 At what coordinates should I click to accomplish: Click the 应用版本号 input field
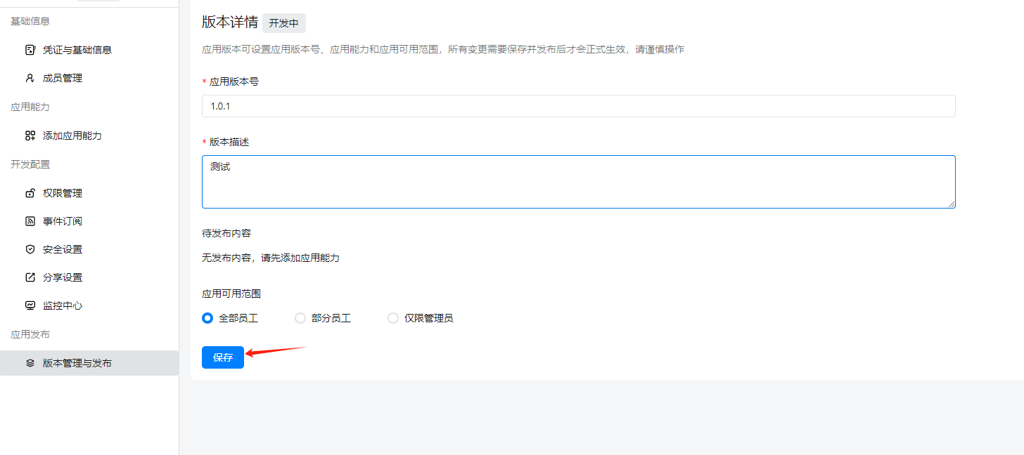(578, 106)
